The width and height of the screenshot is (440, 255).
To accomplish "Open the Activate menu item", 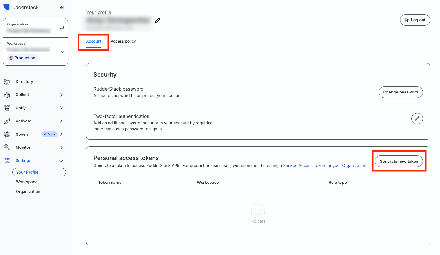I will coord(24,121).
